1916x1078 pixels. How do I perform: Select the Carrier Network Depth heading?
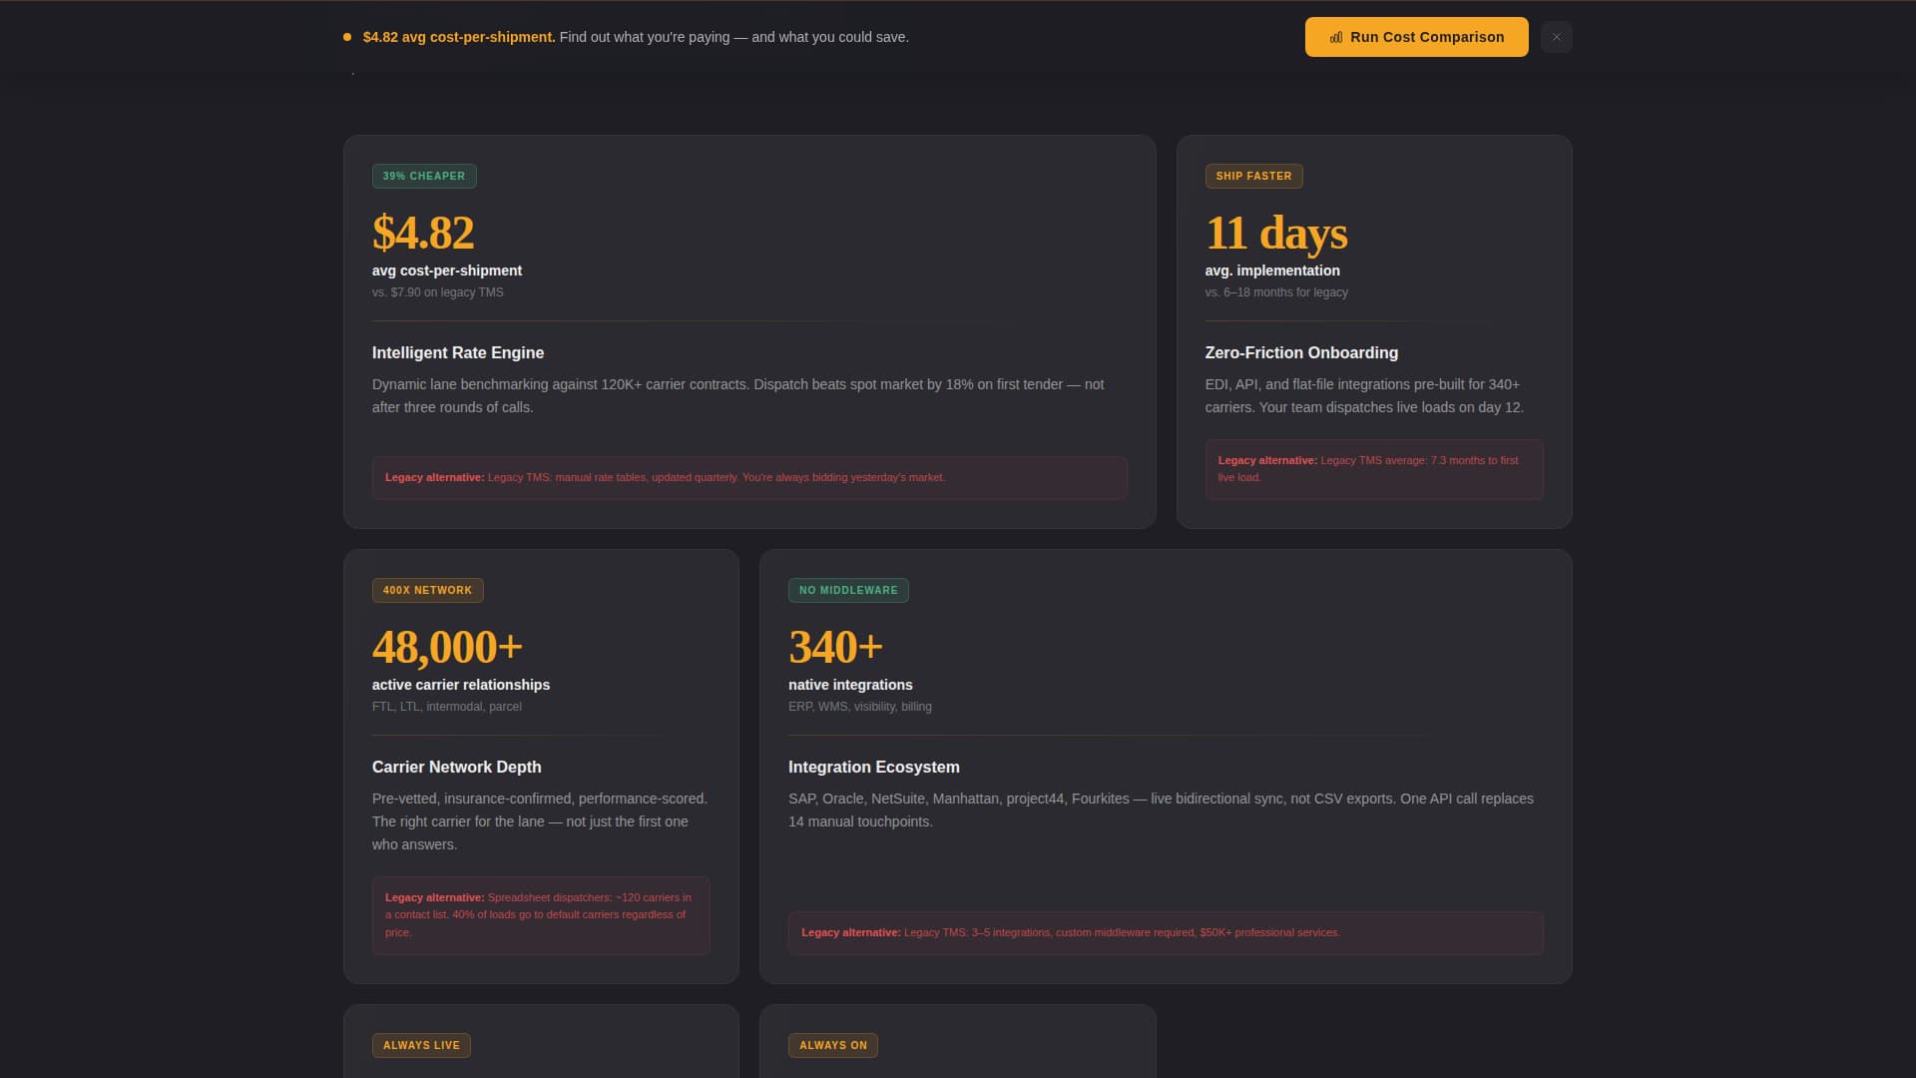pos(456,767)
